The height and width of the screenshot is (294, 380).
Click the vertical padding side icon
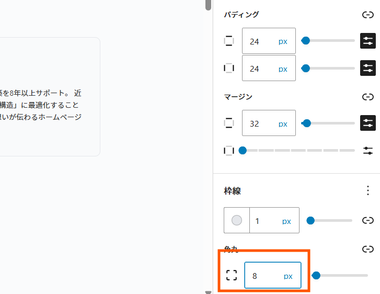(x=229, y=41)
